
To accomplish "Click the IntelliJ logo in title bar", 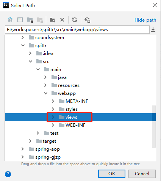I will (6, 5).
